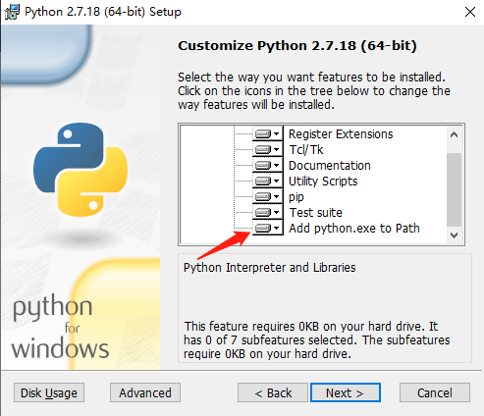484x416 pixels.
Task: Click the drive icon next to Utility Scripts
Action: (x=267, y=181)
